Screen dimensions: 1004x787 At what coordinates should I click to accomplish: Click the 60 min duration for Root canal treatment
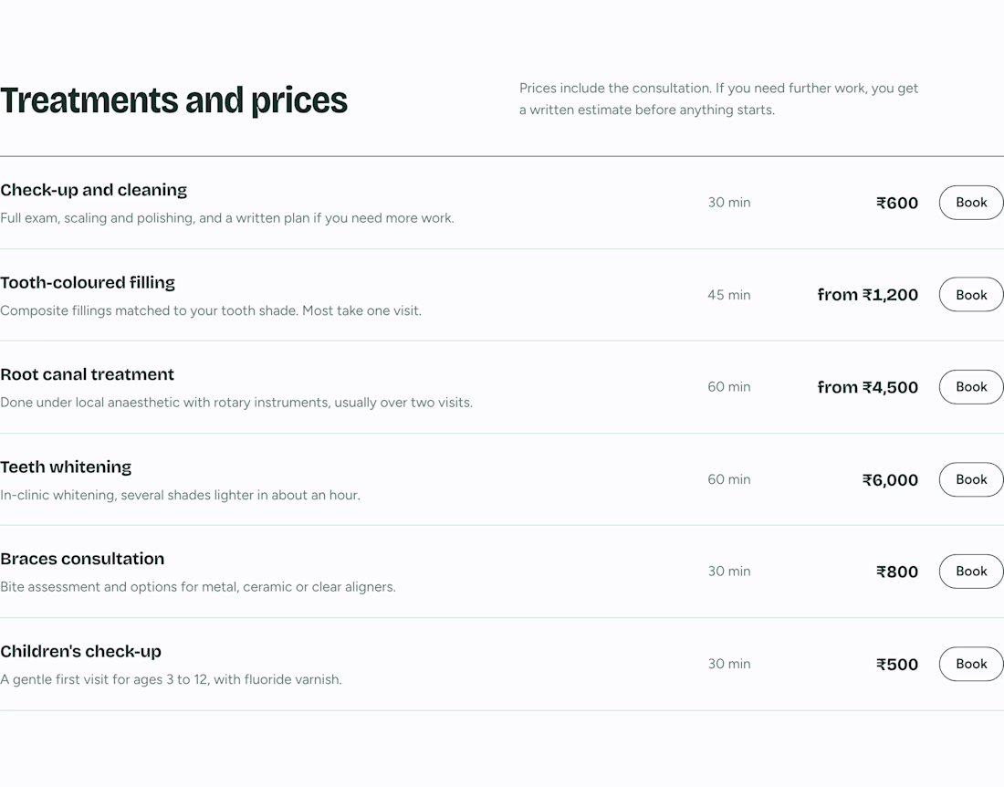(x=728, y=387)
